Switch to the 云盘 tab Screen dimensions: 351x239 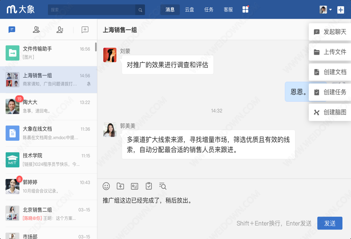(190, 10)
